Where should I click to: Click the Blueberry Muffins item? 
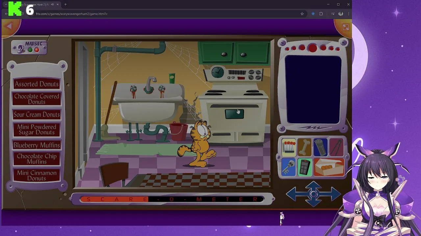[37, 145]
